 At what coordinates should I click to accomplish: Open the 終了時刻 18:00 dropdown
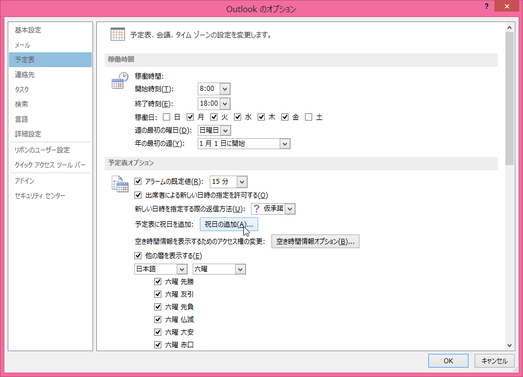point(225,103)
